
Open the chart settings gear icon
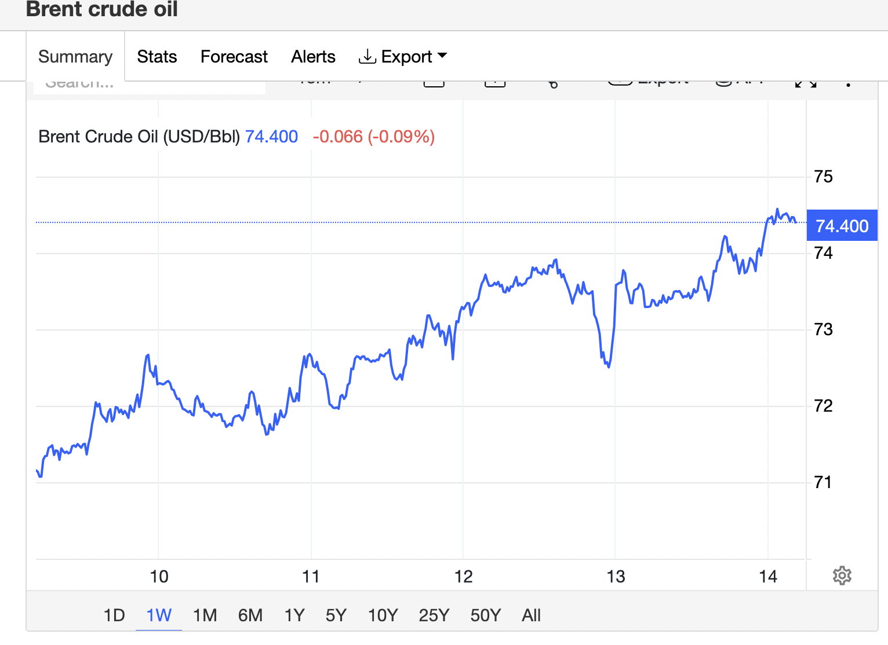point(842,576)
